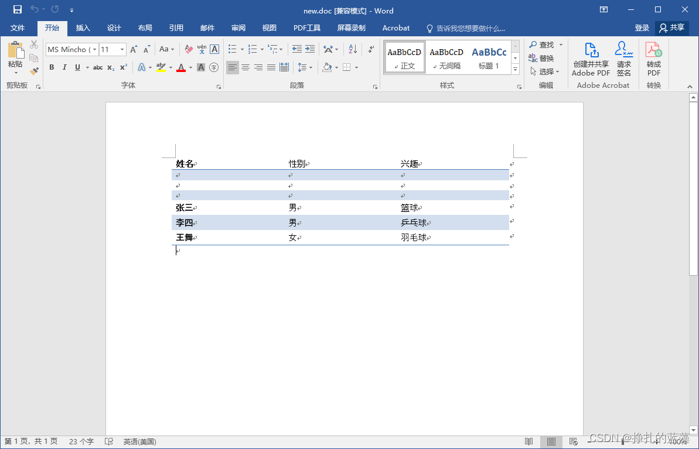
Task: Select the format painter icon
Action: click(33, 71)
